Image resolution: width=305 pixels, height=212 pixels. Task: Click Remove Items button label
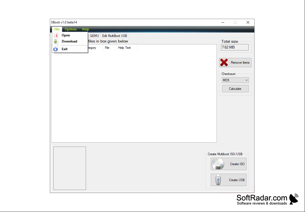[x=240, y=63]
